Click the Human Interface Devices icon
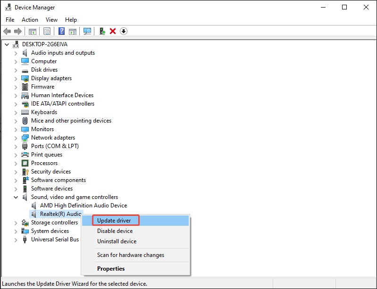Screen dimensions: 377x289 25,95
